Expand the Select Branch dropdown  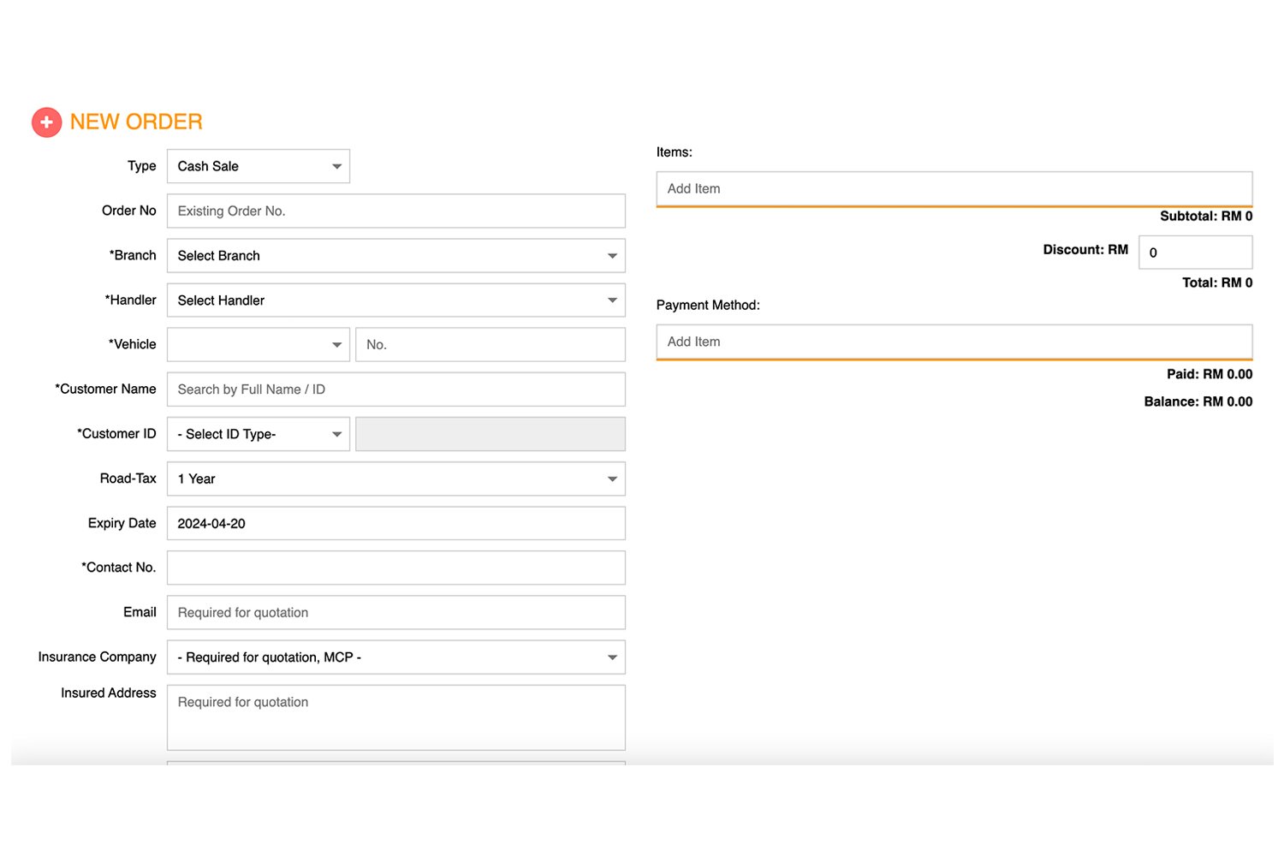click(395, 256)
